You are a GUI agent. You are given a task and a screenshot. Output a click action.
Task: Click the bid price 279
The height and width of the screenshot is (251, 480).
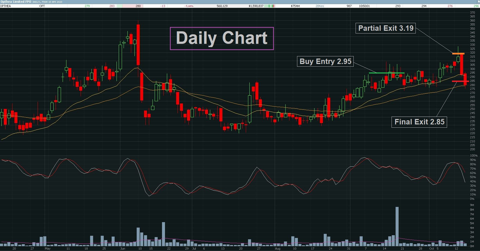point(87,6)
